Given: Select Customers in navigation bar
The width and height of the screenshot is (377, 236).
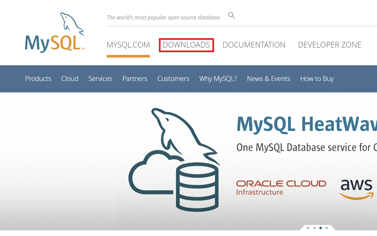Looking at the screenshot, I should pos(173,79).
